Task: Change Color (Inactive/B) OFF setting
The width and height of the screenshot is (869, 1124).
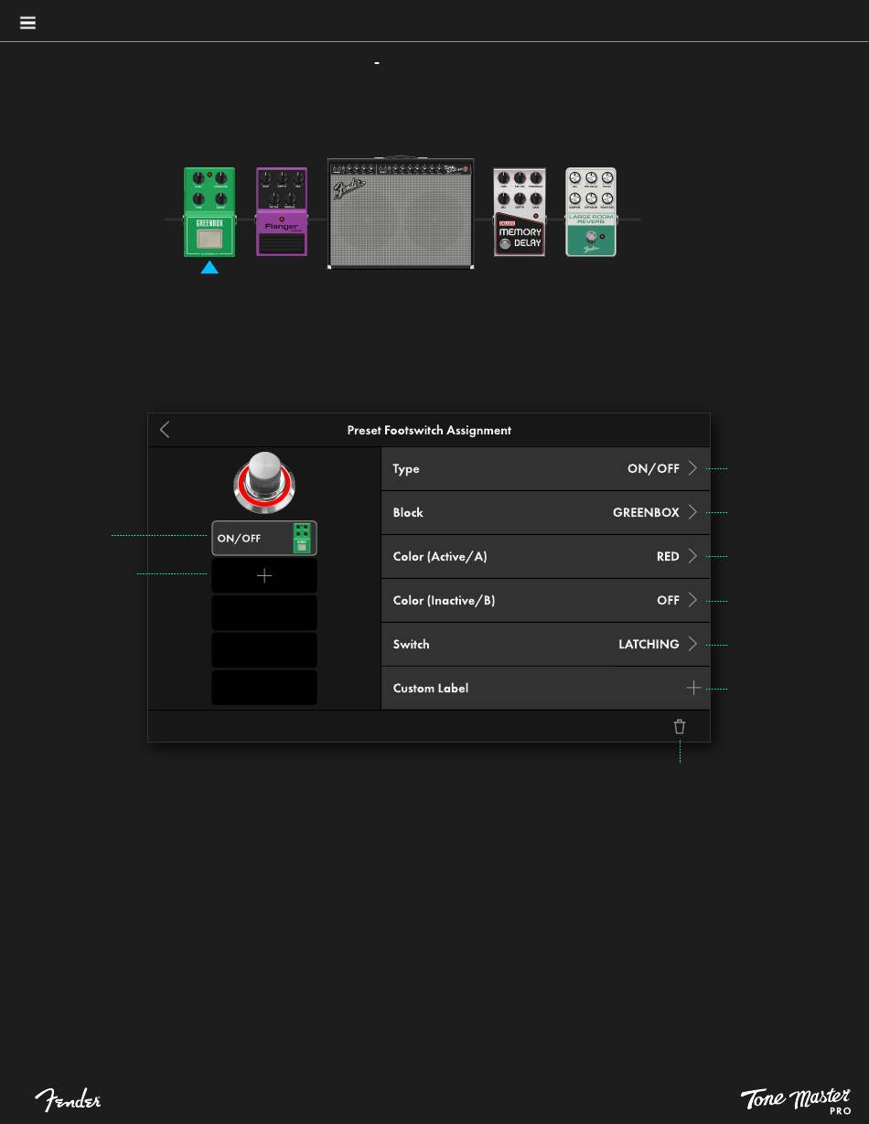Action: coord(545,600)
